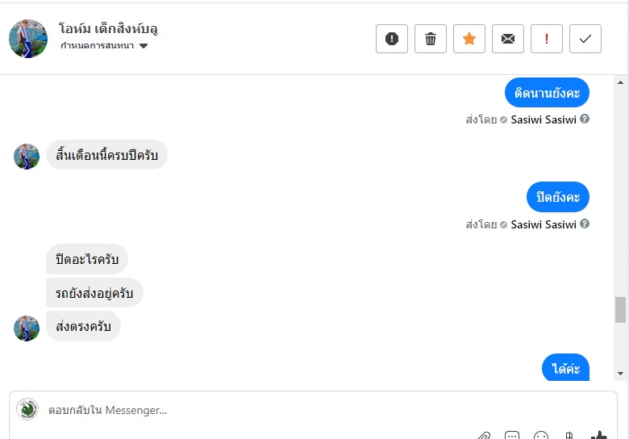Click contact name โอห์ม เด็กสิงห์บลู
The height and width of the screenshot is (439, 629).
(108, 29)
